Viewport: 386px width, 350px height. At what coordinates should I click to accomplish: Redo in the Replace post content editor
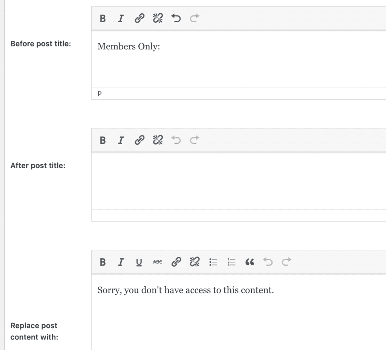(286, 262)
